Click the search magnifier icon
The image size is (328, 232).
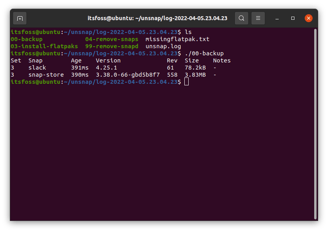pyautogui.click(x=242, y=18)
